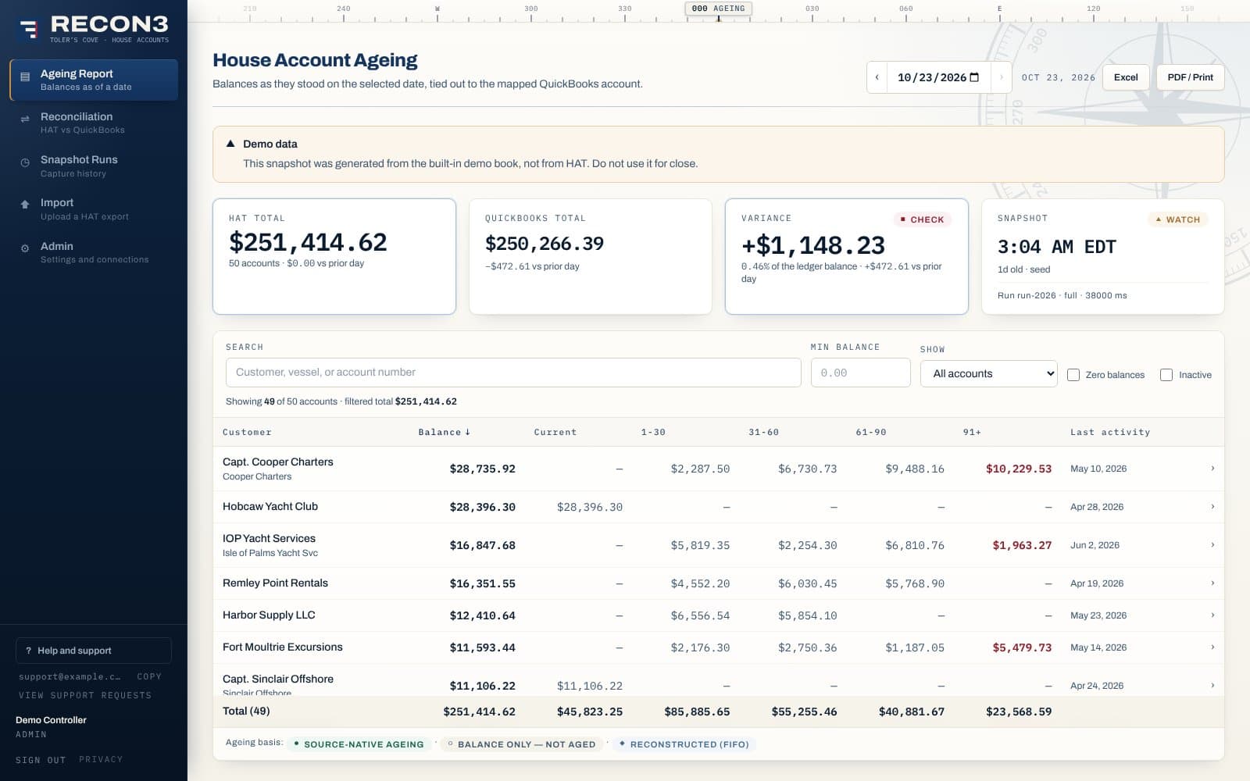1250x781 pixels.
Task: Click Sign Out
Action: (41, 760)
